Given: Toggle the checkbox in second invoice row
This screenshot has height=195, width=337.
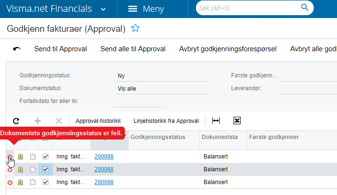Looking at the screenshot, I should (46, 169).
